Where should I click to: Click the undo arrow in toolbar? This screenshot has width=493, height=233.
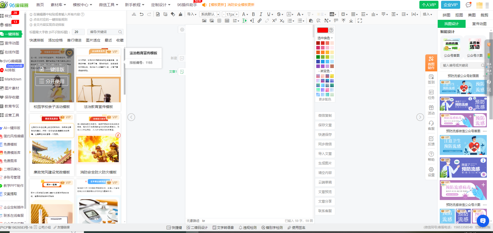click(x=142, y=14)
